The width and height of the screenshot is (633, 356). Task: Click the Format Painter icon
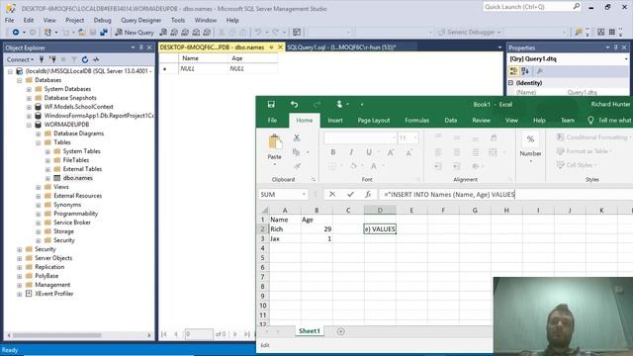pos(297,166)
